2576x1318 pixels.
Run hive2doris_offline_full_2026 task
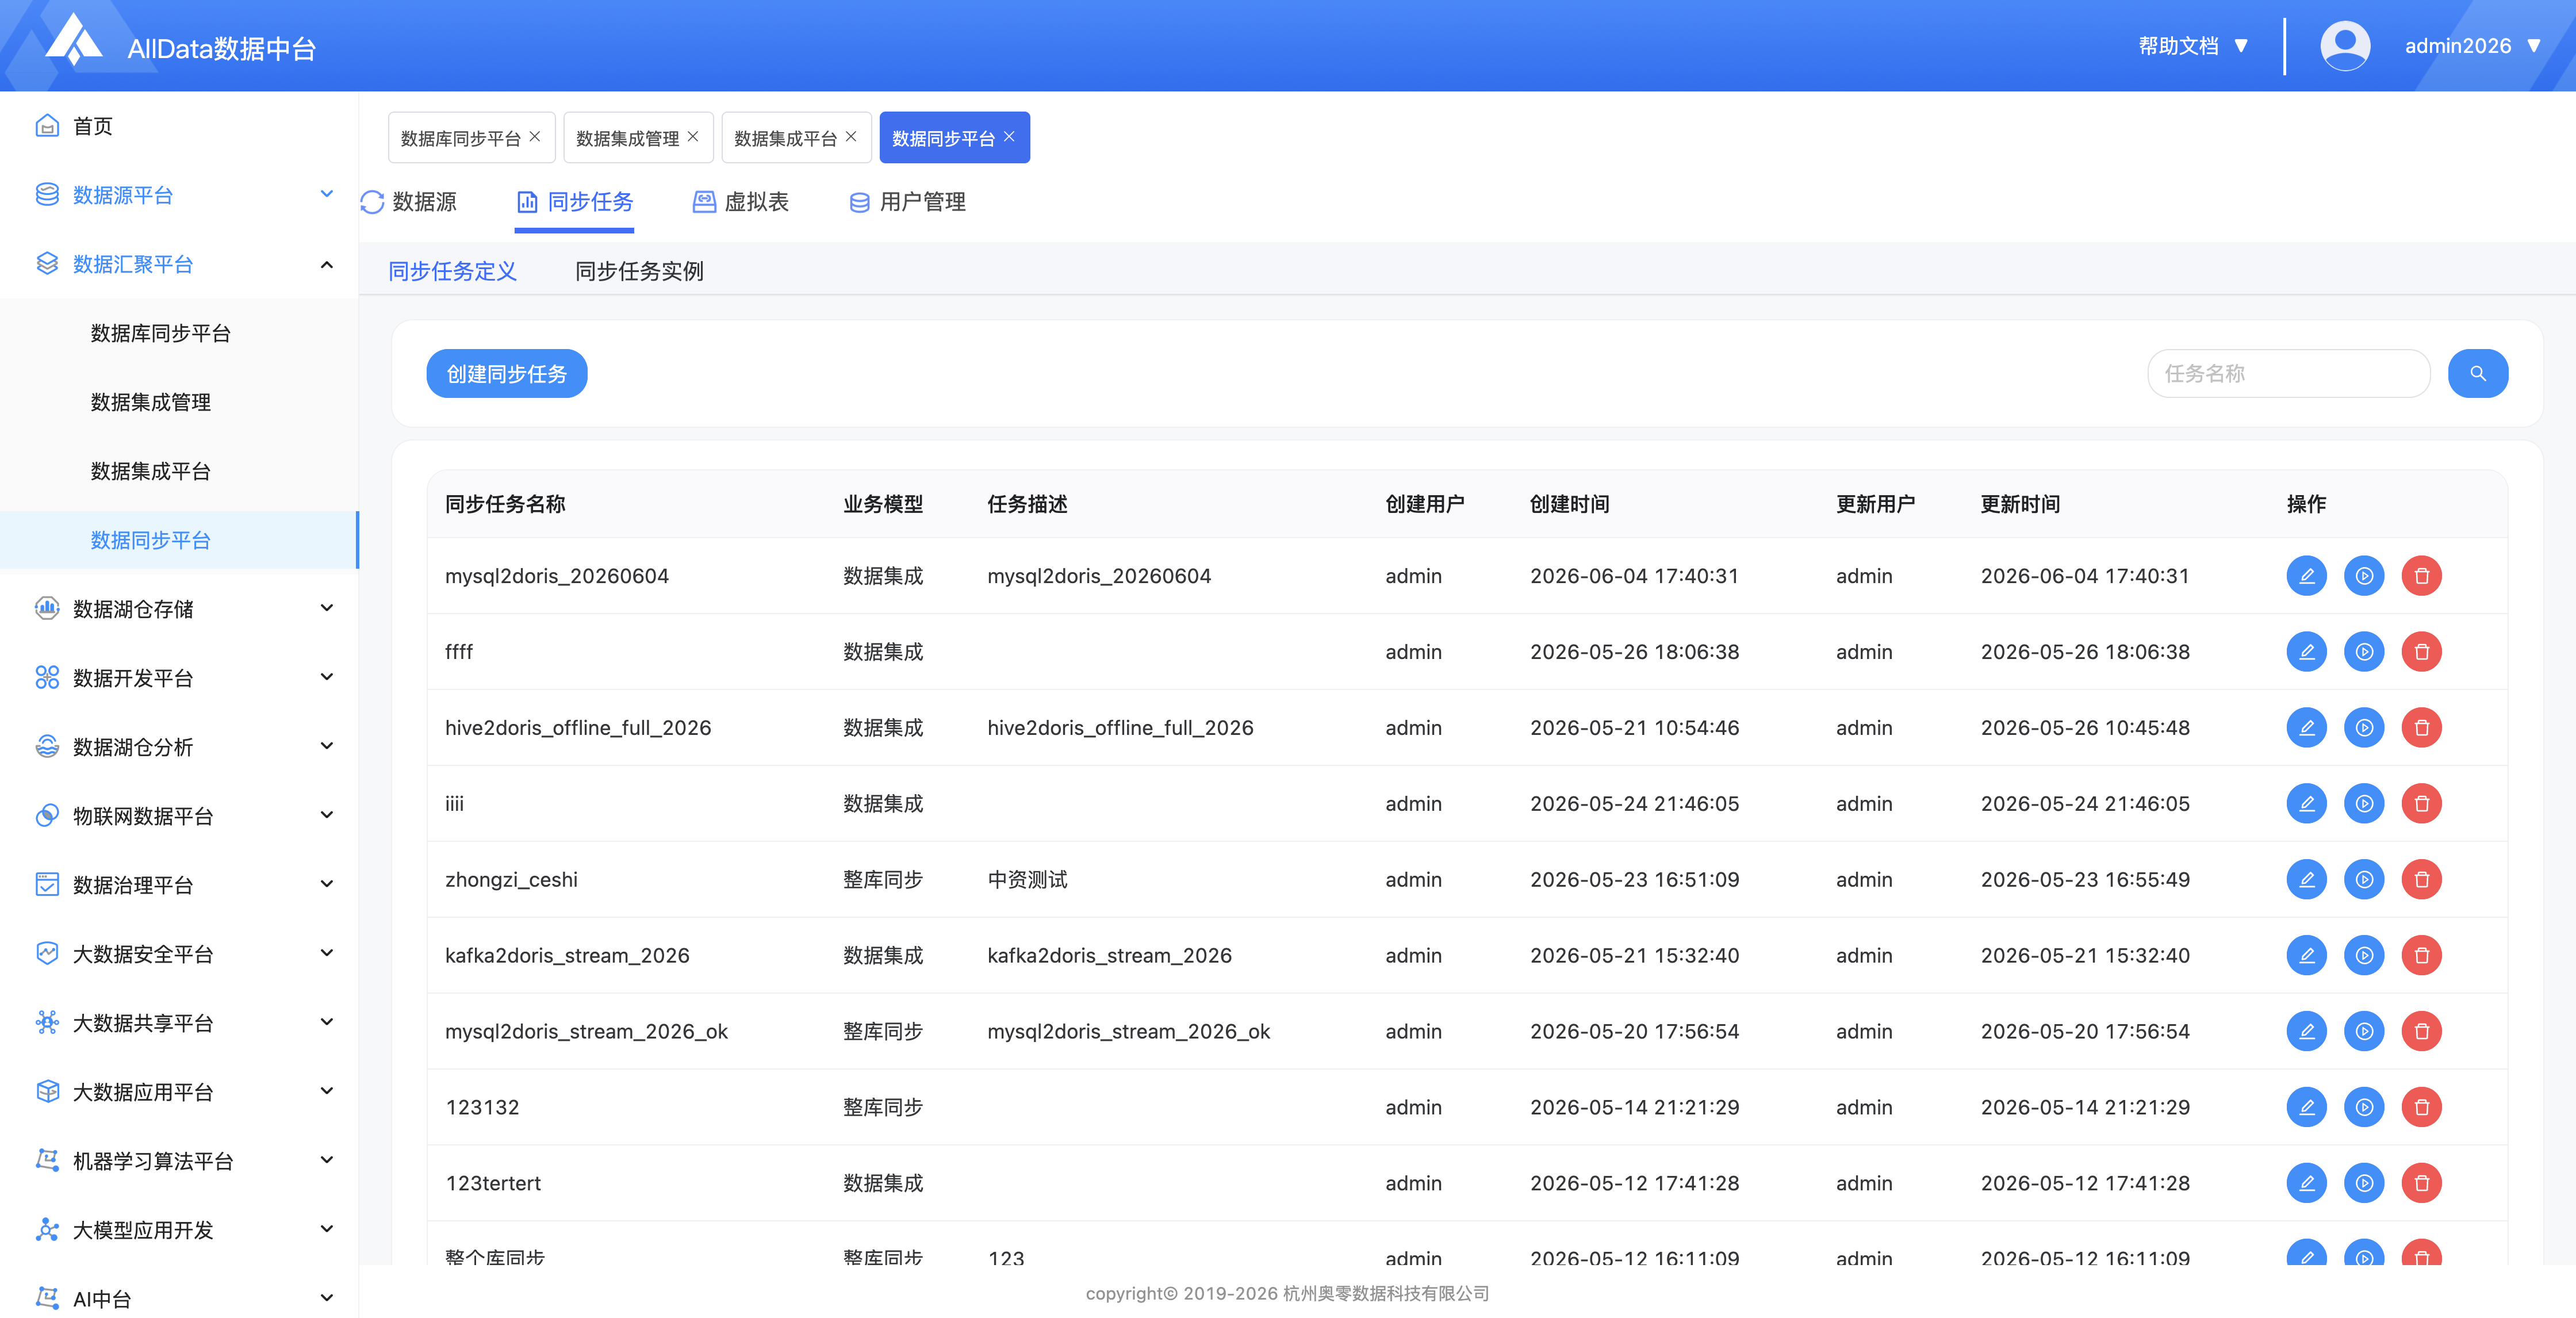pos(2364,728)
